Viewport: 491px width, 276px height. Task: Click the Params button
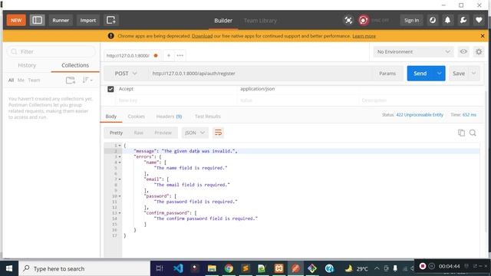click(x=387, y=74)
